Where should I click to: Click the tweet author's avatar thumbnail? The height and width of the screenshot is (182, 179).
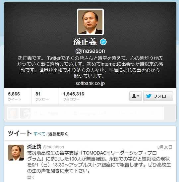click(x=16, y=153)
